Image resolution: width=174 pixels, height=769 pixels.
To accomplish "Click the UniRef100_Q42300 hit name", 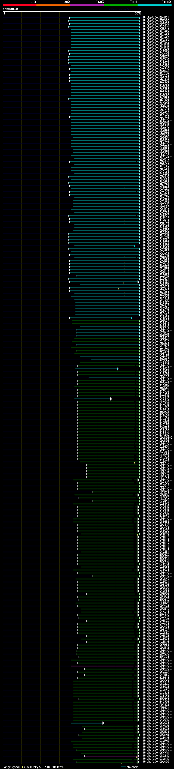I will (156, 399).
